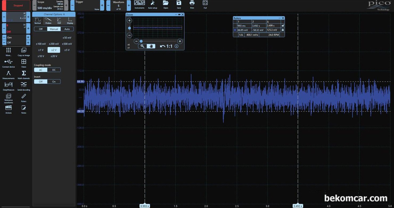Screen dimensions: 394x208
Task: Save the current capture
Action: coord(179,5)
